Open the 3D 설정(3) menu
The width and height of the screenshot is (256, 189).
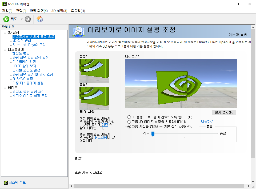59,11
